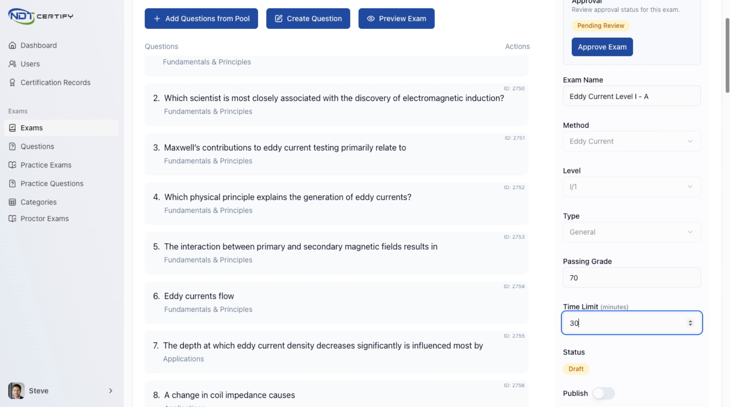Select question 4 about physical principle
The width and height of the screenshot is (730, 407).
click(x=336, y=203)
